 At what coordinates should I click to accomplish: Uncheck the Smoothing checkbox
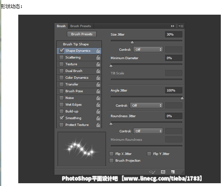[62, 118]
